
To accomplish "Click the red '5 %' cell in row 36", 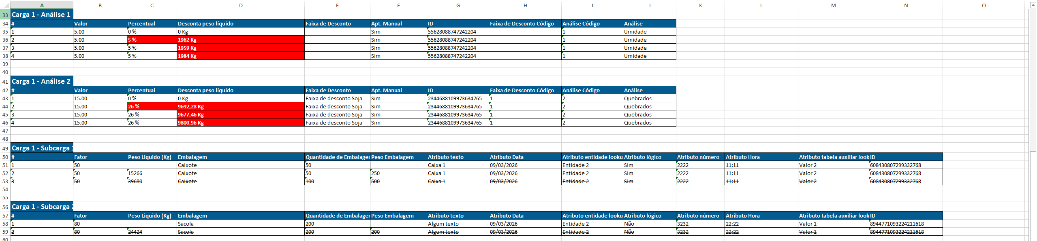I will (152, 40).
